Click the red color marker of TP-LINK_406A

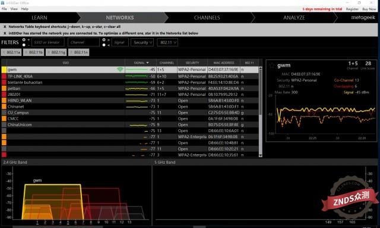point(4,76)
